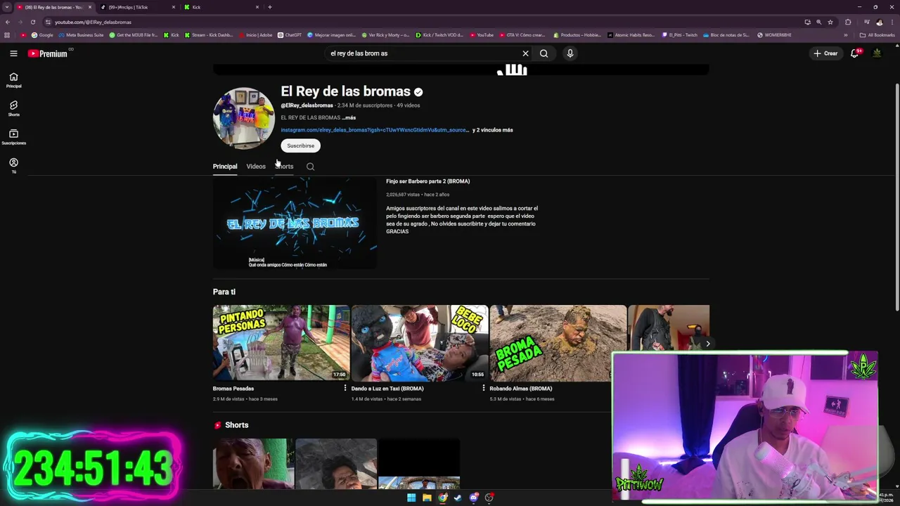
Task: Open Atomic Habits bookmark
Action: (x=631, y=35)
